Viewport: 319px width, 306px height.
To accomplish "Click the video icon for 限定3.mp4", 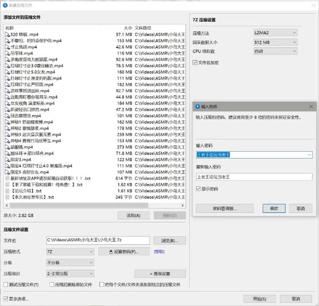I will (x=7, y=160).
